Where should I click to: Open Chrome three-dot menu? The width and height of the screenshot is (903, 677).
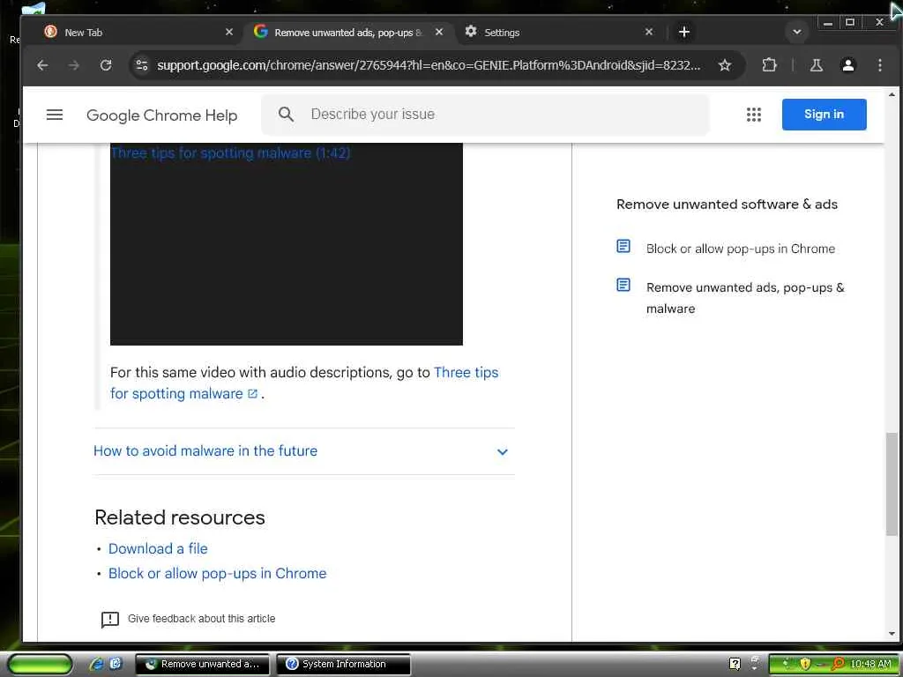coord(879,65)
